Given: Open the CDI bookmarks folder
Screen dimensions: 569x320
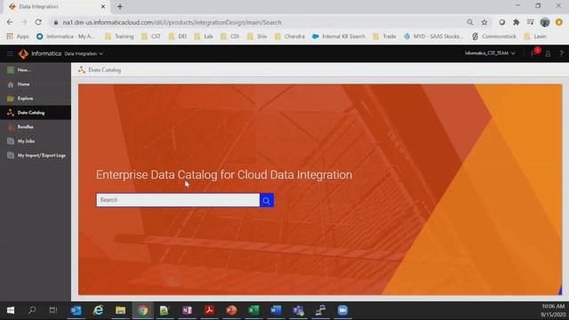Looking at the screenshot, I should 230,36.
